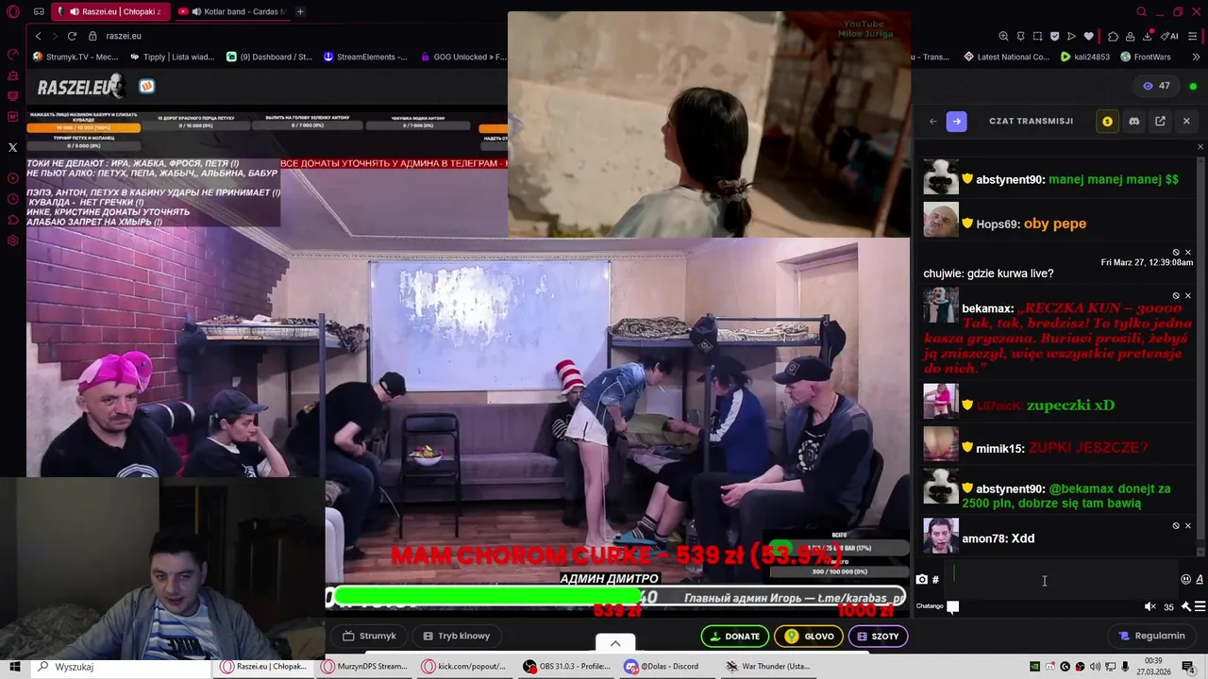Open the Tipply | Lista wiad... bookmark
Viewport: 1208px width, 679px height.
pos(173,57)
